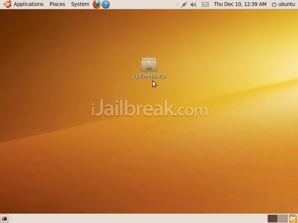This screenshot has width=298, height=223.
Task: Click the top panel notification area handle
Action: tap(177, 4)
